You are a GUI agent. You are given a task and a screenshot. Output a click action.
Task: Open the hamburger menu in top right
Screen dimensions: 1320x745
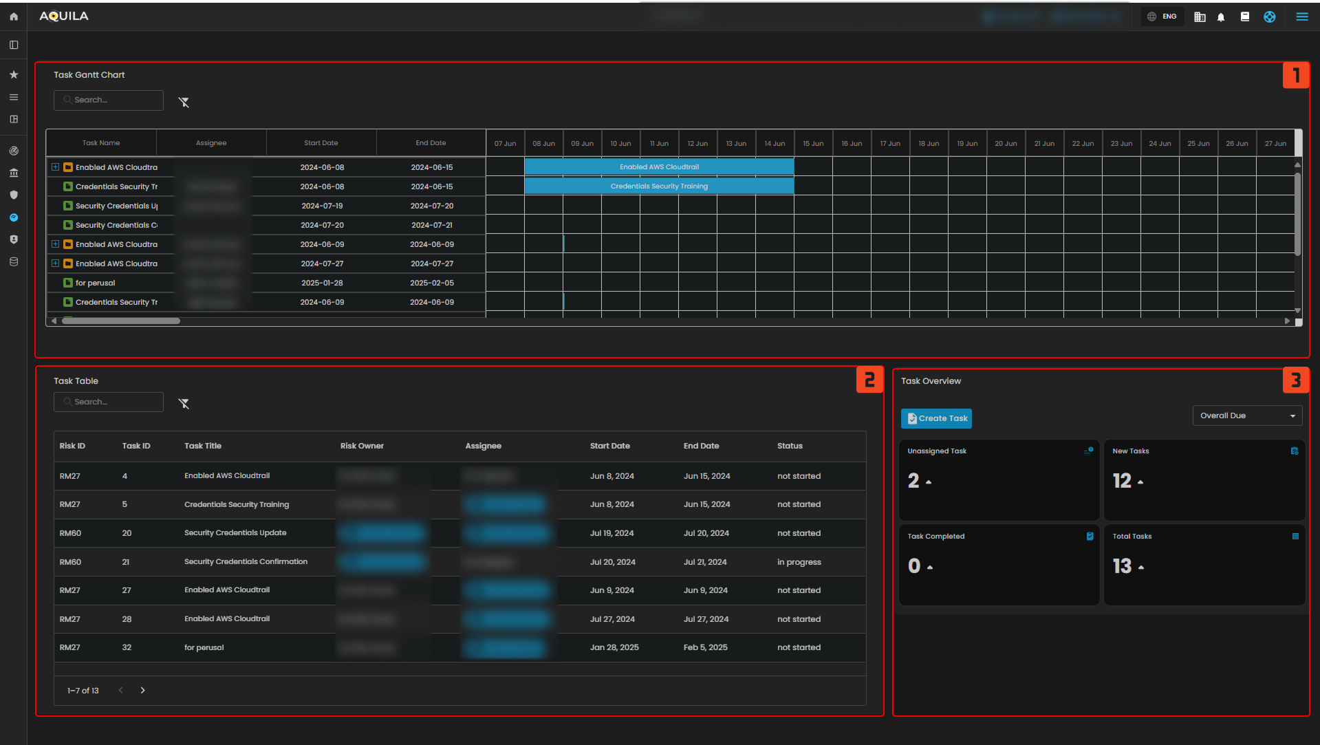tap(1301, 17)
